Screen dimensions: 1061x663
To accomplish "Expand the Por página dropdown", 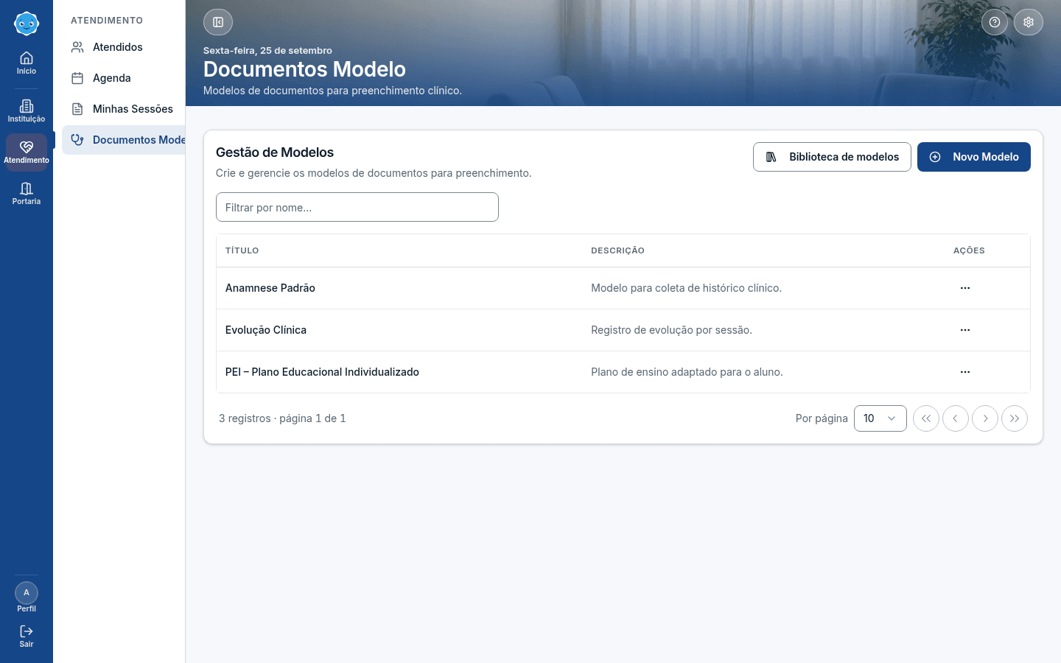I will point(880,418).
